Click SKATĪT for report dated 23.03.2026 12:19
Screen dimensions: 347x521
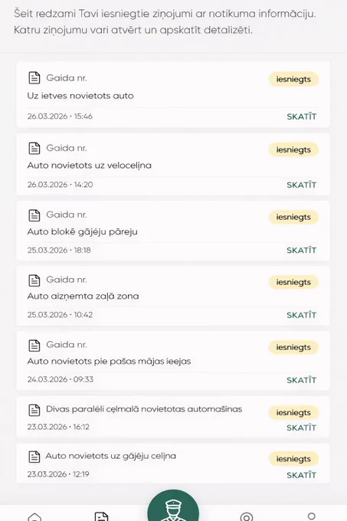302,475
